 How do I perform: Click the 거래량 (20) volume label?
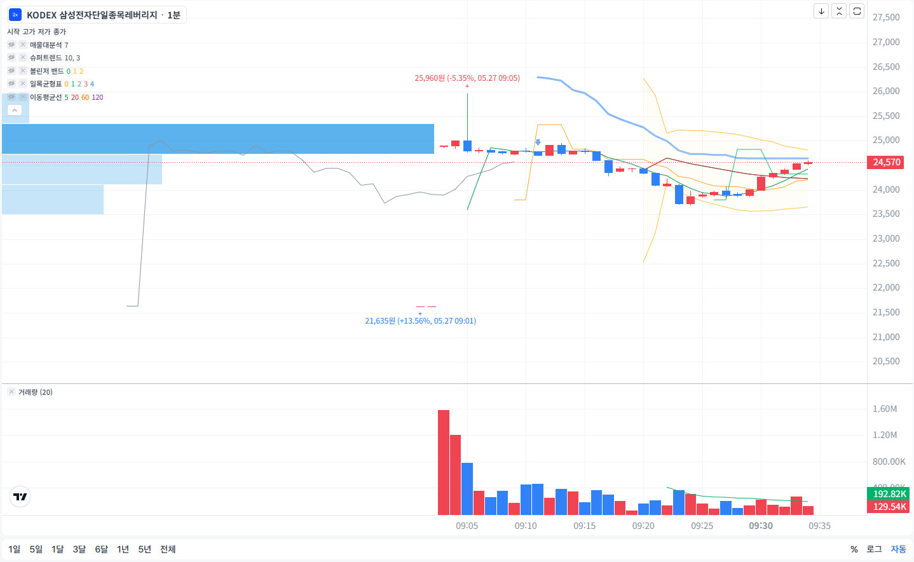36,392
